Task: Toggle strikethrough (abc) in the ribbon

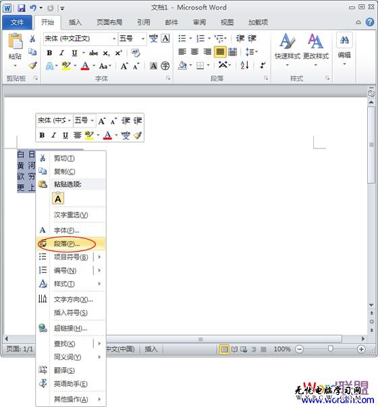Action: click(93, 53)
